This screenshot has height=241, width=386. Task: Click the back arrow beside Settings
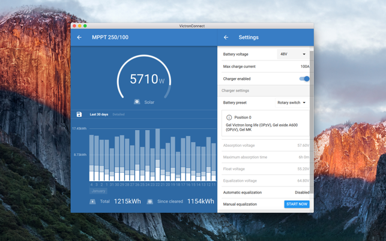tap(226, 37)
